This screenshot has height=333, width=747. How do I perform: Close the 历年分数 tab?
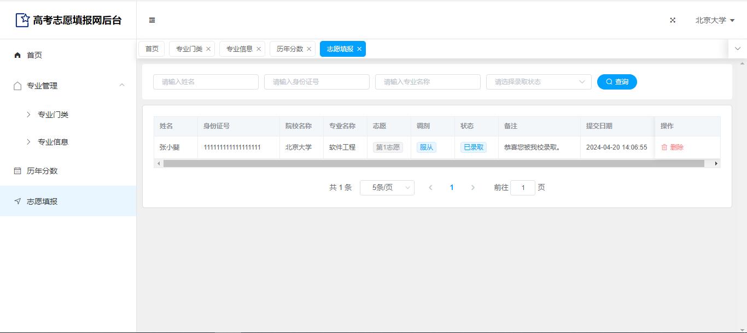(309, 49)
